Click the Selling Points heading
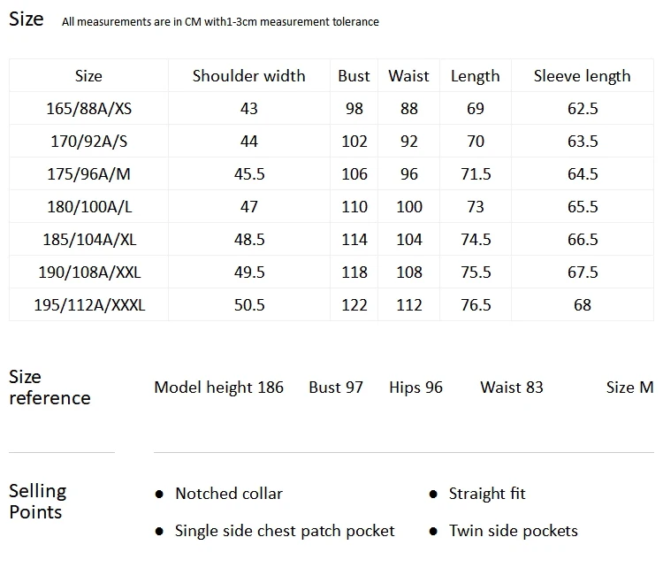The width and height of the screenshot is (663, 568). (x=38, y=502)
